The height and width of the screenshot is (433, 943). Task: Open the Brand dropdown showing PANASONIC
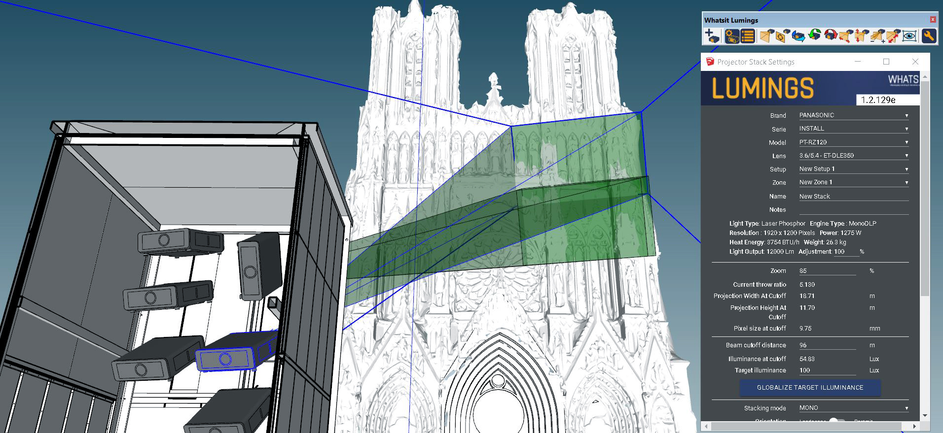[x=854, y=115]
